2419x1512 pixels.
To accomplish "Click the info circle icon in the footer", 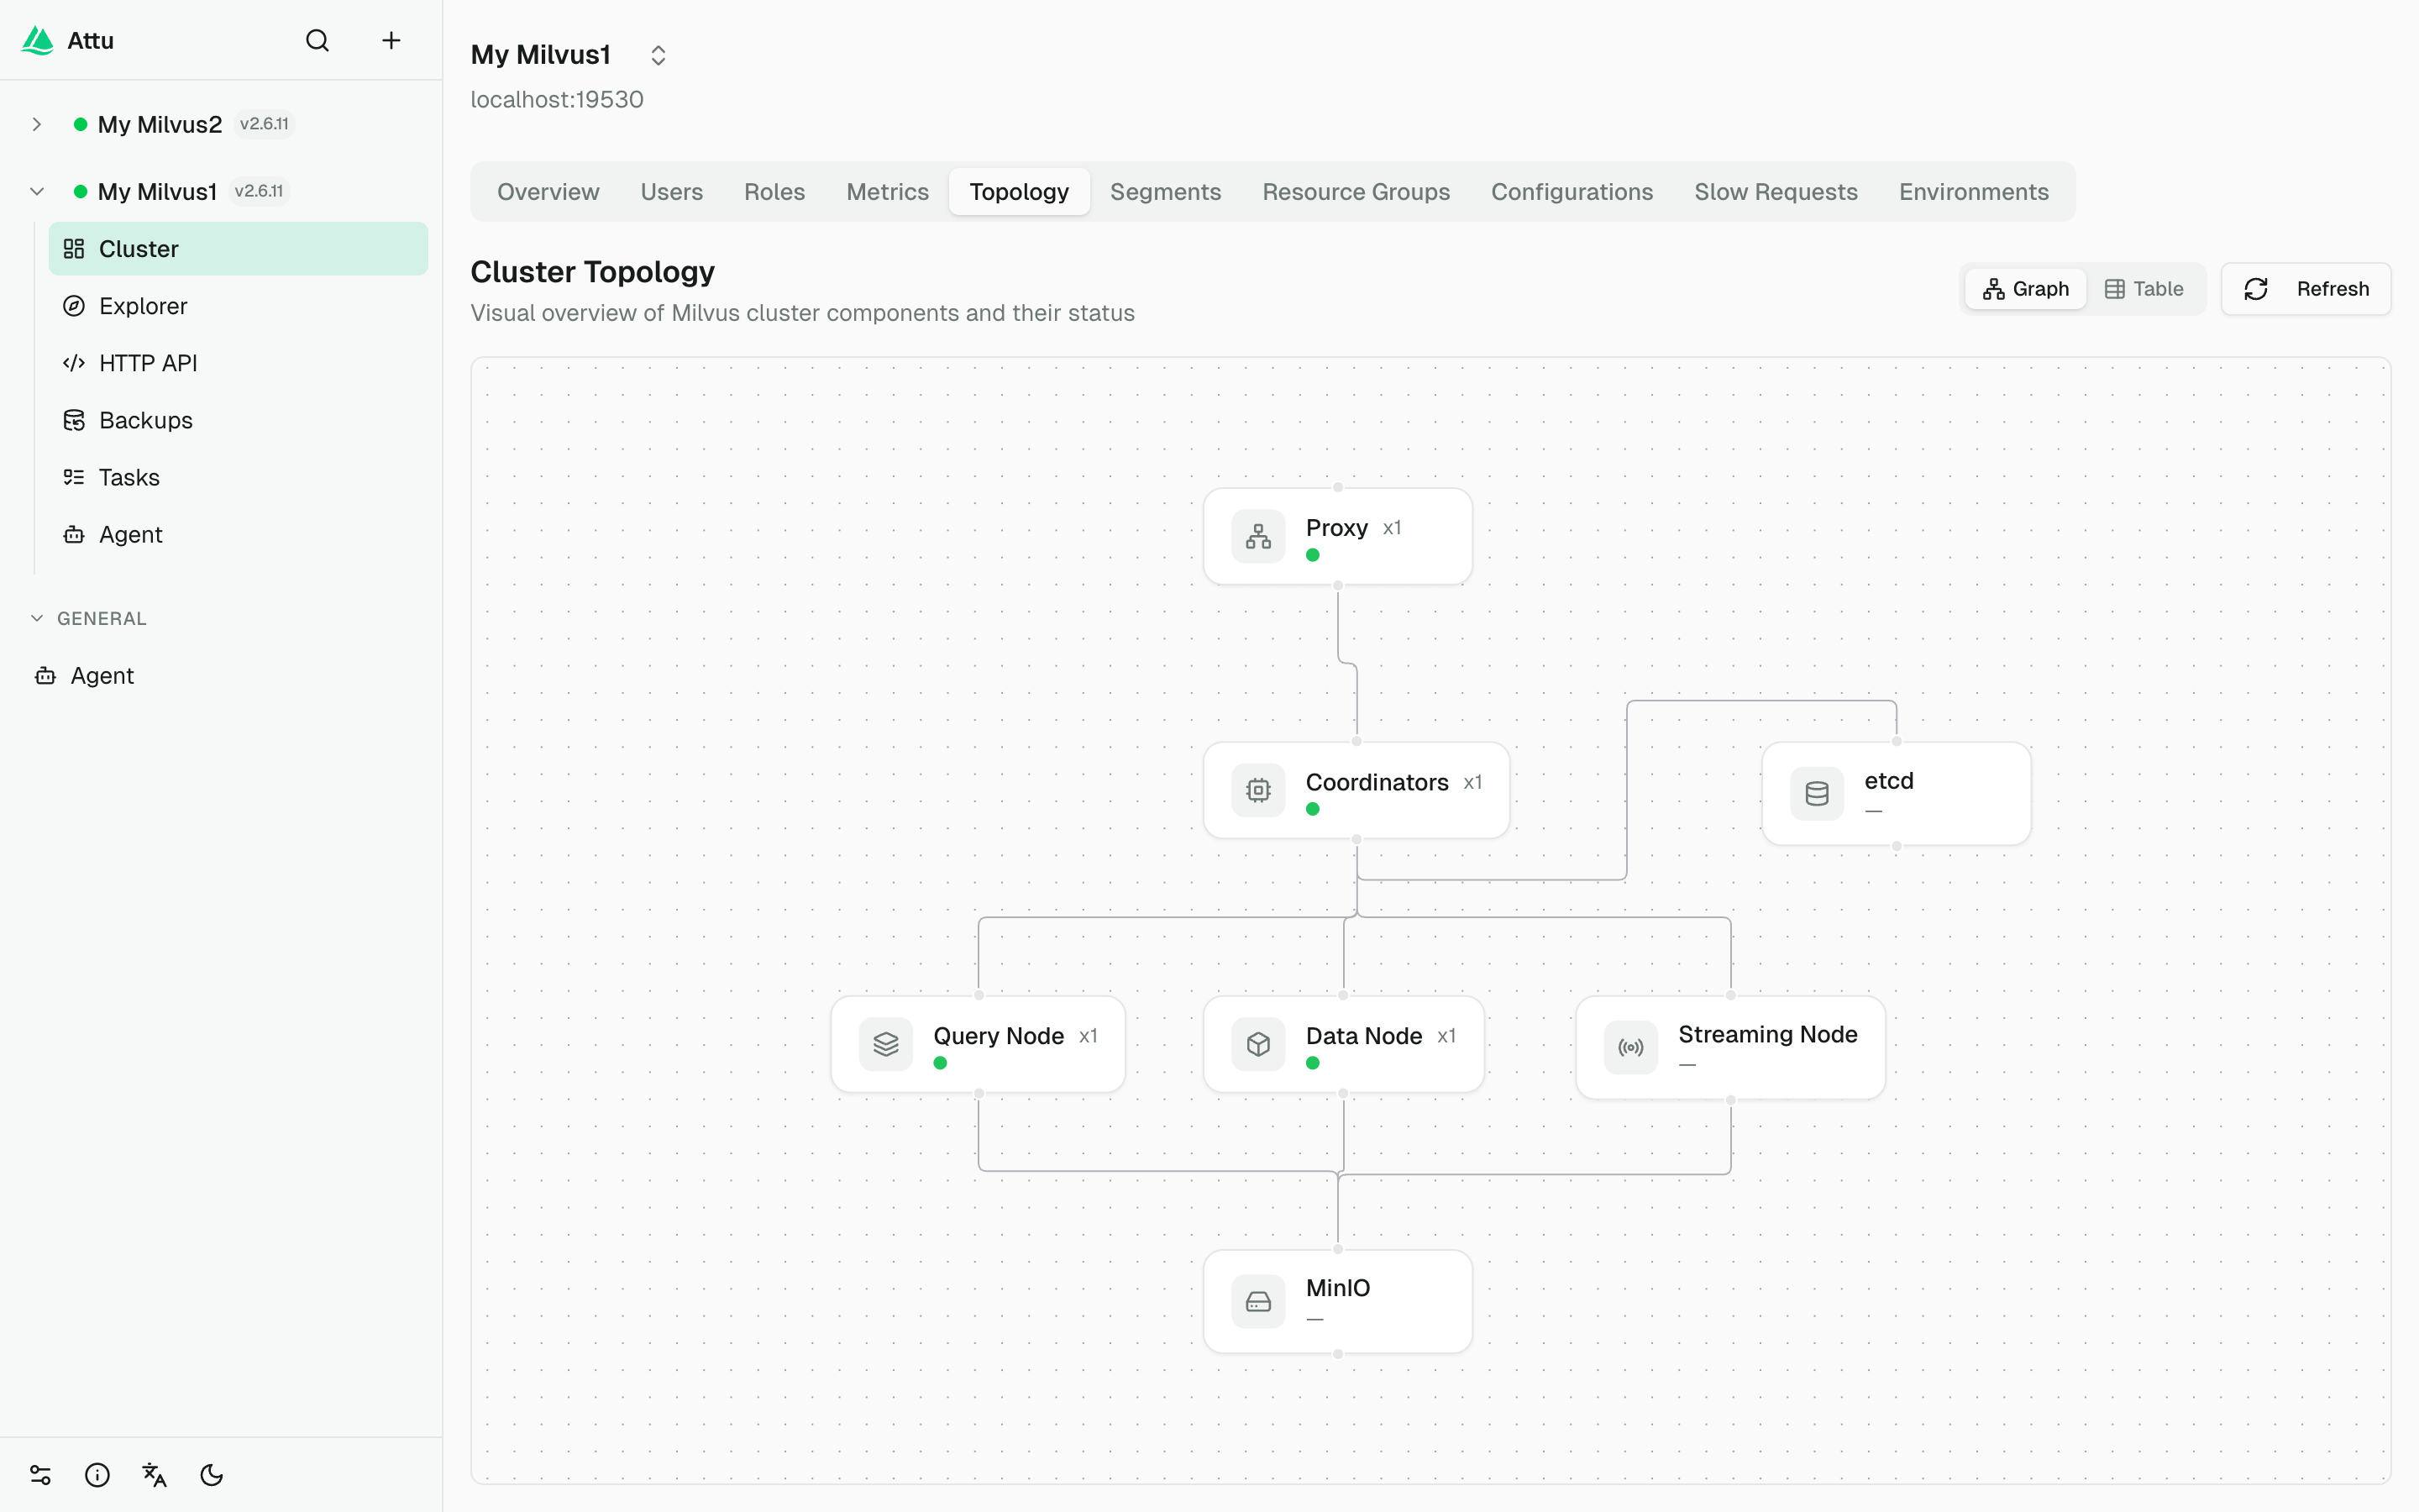I will (x=97, y=1474).
